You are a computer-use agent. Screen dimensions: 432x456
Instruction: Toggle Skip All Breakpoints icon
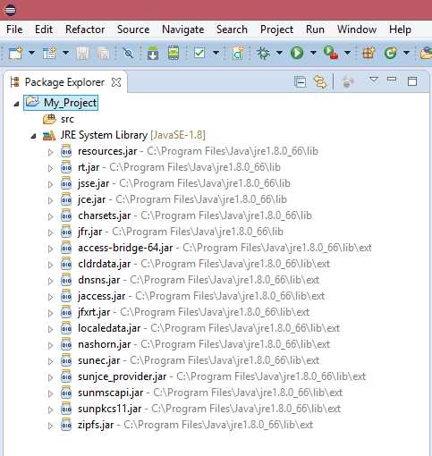tap(129, 54)
